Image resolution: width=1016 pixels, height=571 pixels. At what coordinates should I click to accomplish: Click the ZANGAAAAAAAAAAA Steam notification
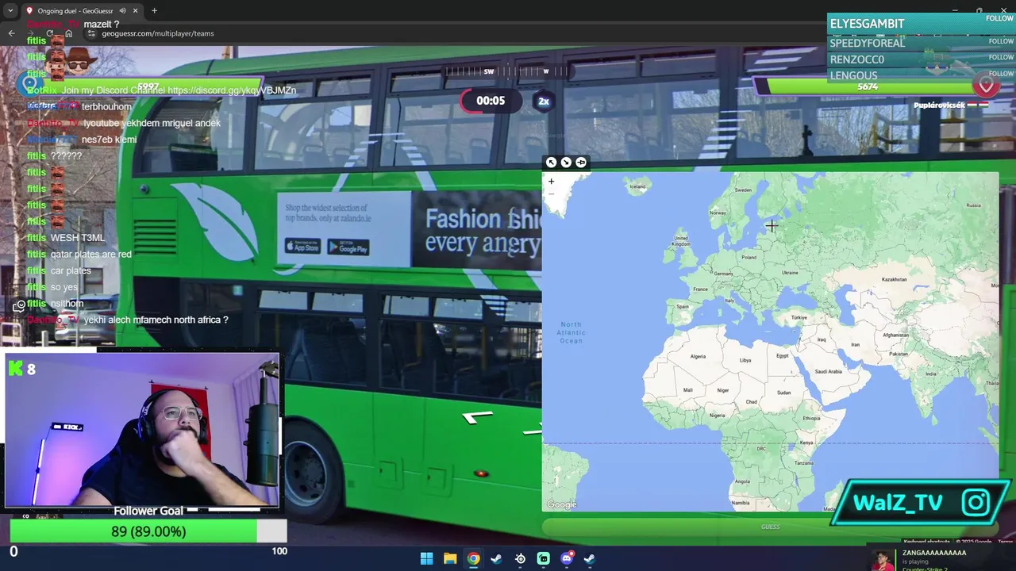click(941, 558)
